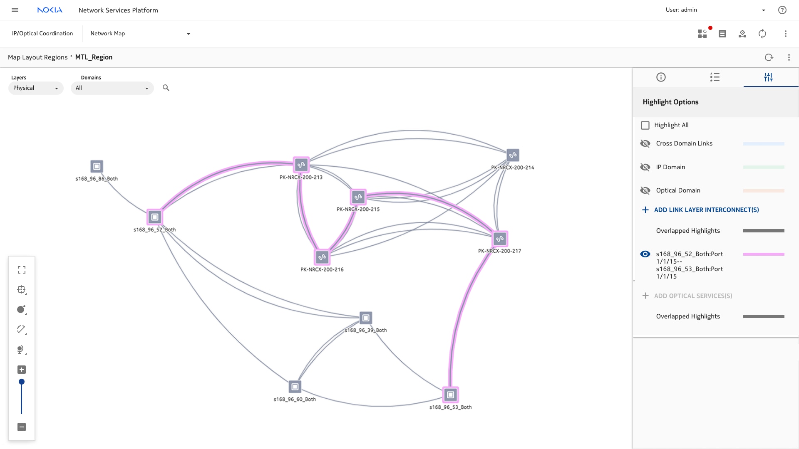Click the zoom in plus button
799x449 pixels.
[x=22, y=370]
